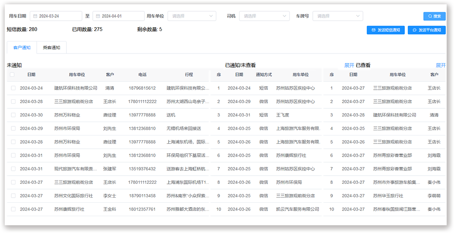Open the 车牌号 dropdown list
This screenshot has height=233, width=454.
(337, 16)
